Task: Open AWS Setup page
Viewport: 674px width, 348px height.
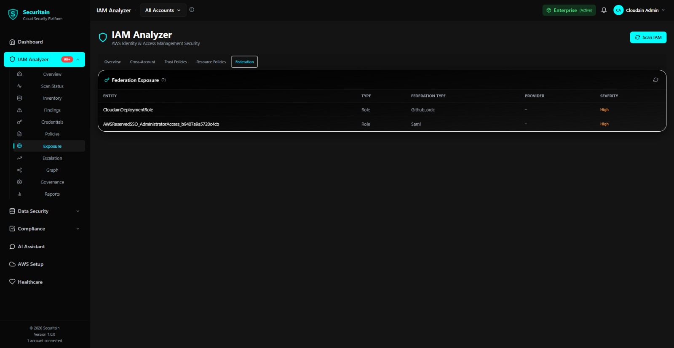Action: (44, 264)
